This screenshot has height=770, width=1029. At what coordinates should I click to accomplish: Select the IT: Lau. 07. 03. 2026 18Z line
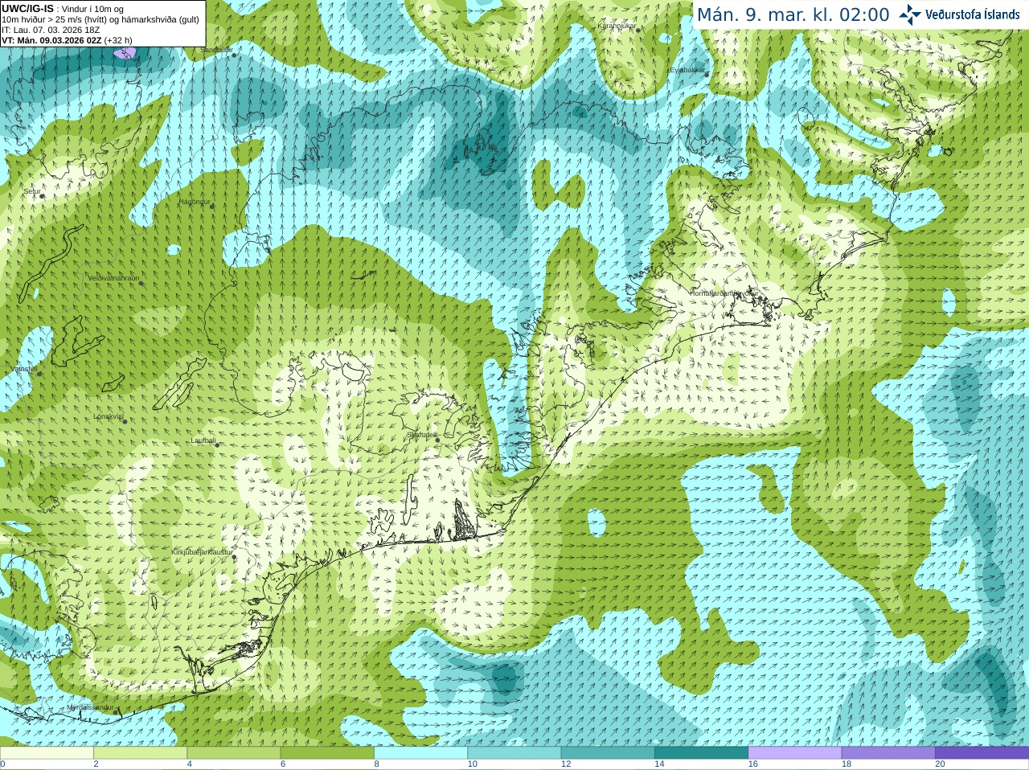coord(51,30)
